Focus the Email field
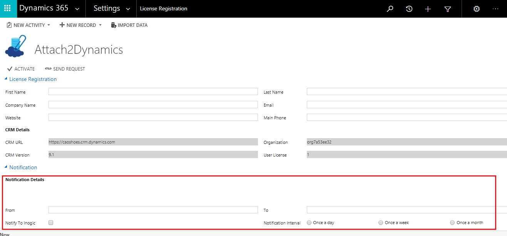Screen dimensions: 507x236 tap(407, 105)
